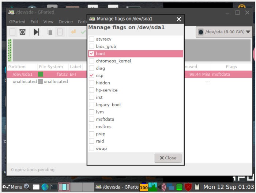This screenshot has width=256, height=193.
Task: Click the Delete partition toolbar icon
Action: (23, 32)
